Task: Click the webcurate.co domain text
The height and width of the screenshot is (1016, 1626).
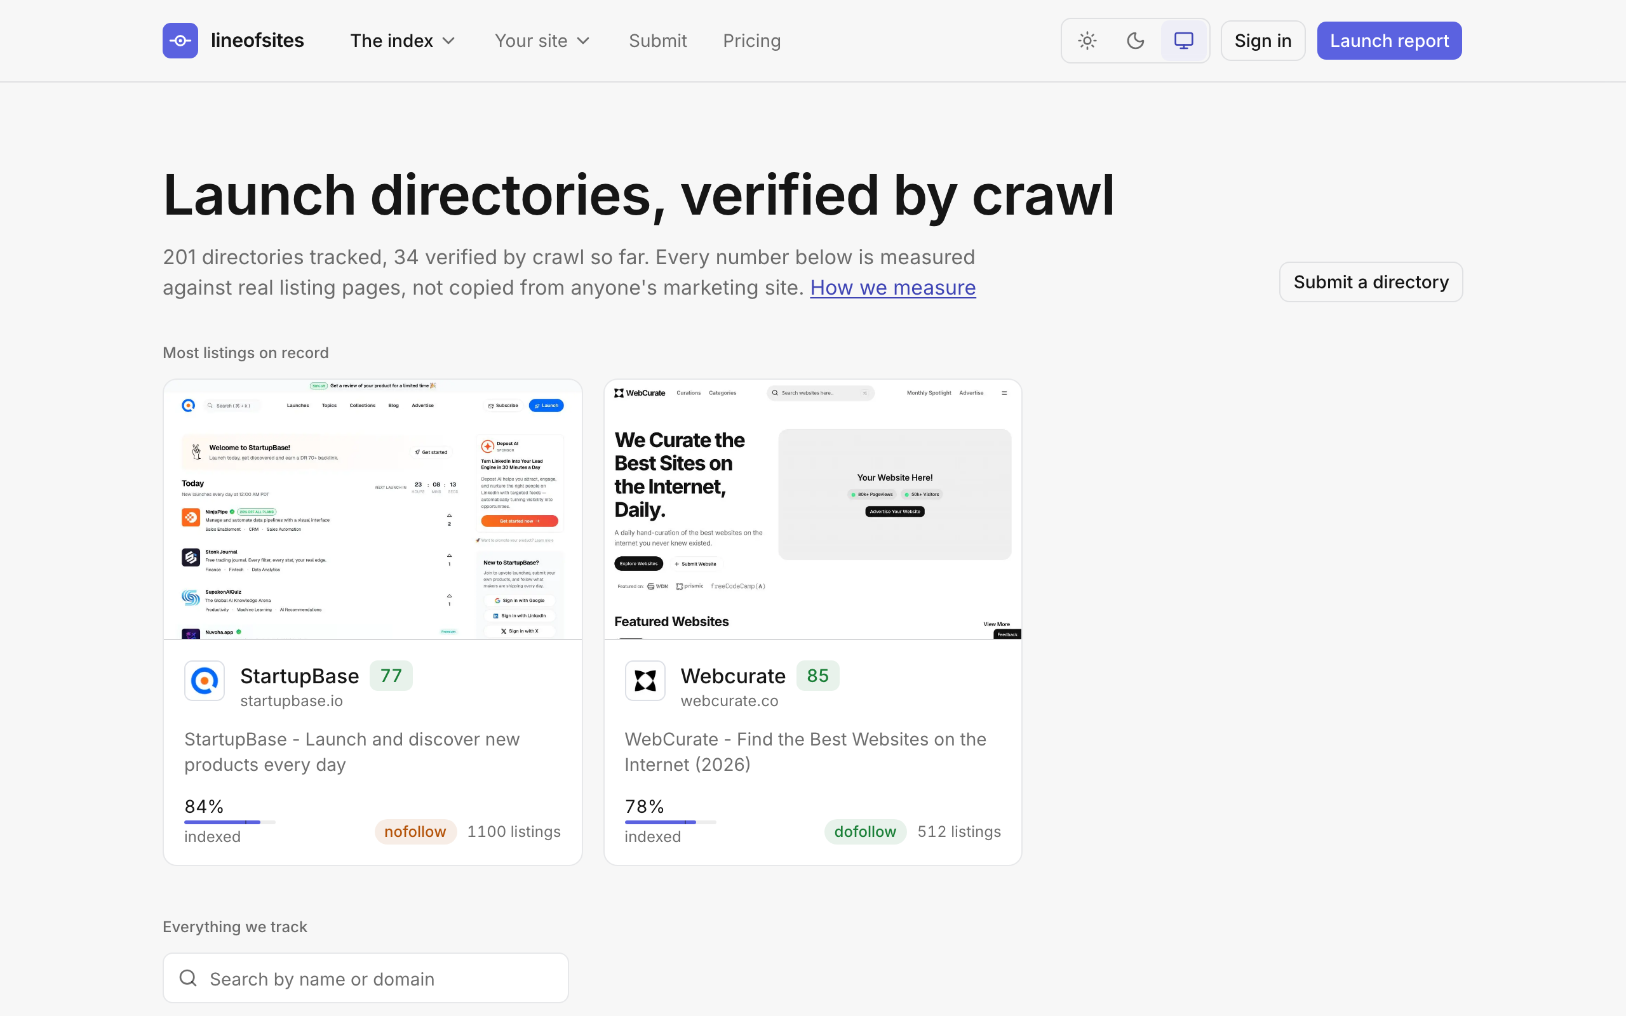Action: click(730, 701)
